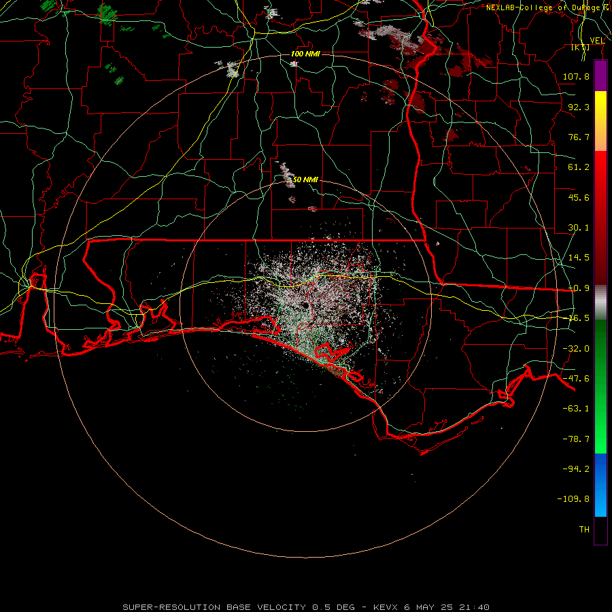Viewport: 612px width, 612px height.
Task: Click the "50 NMI" range ring label
Action: (305, 180)
